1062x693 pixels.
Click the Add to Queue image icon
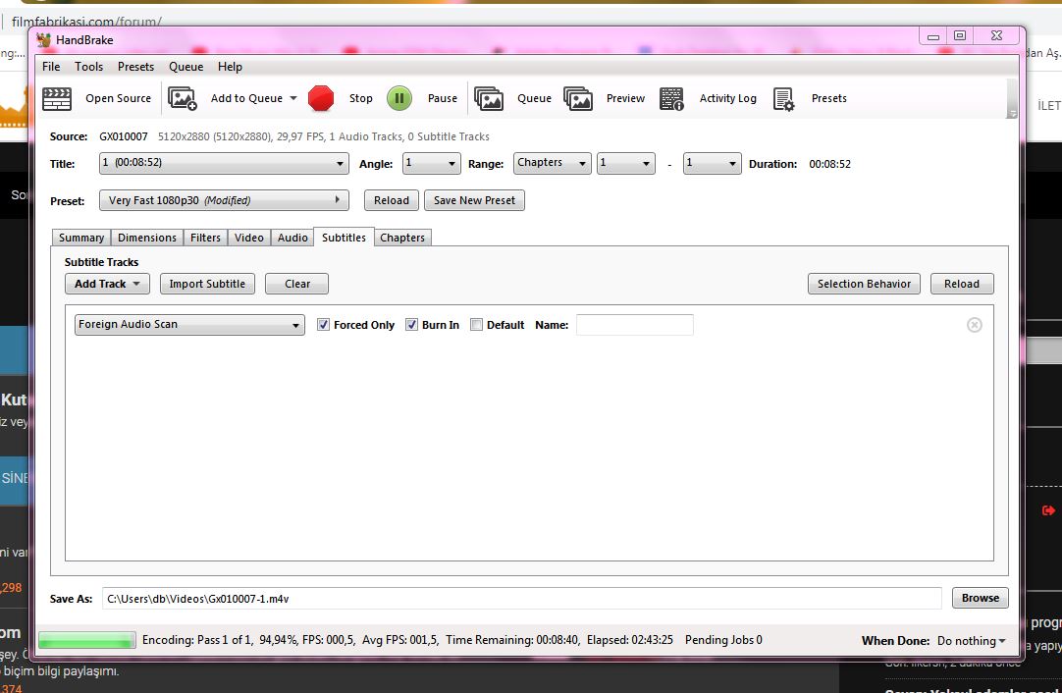click(183, 99)
